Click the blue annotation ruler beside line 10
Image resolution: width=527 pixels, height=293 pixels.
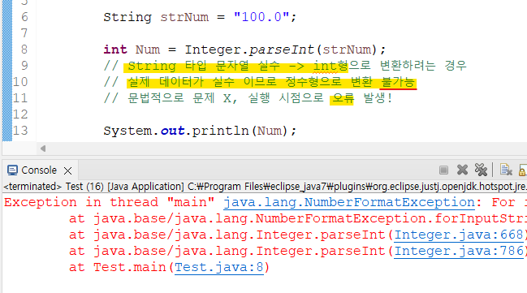tap(7, 82)
